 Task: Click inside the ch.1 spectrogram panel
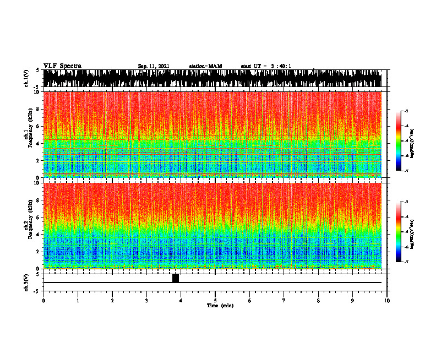point(212,134)
